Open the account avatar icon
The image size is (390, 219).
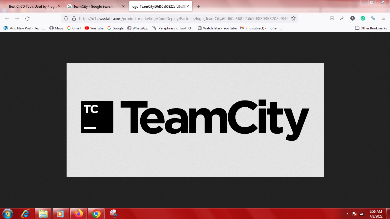pyautogui.click(x=353, y=18)
